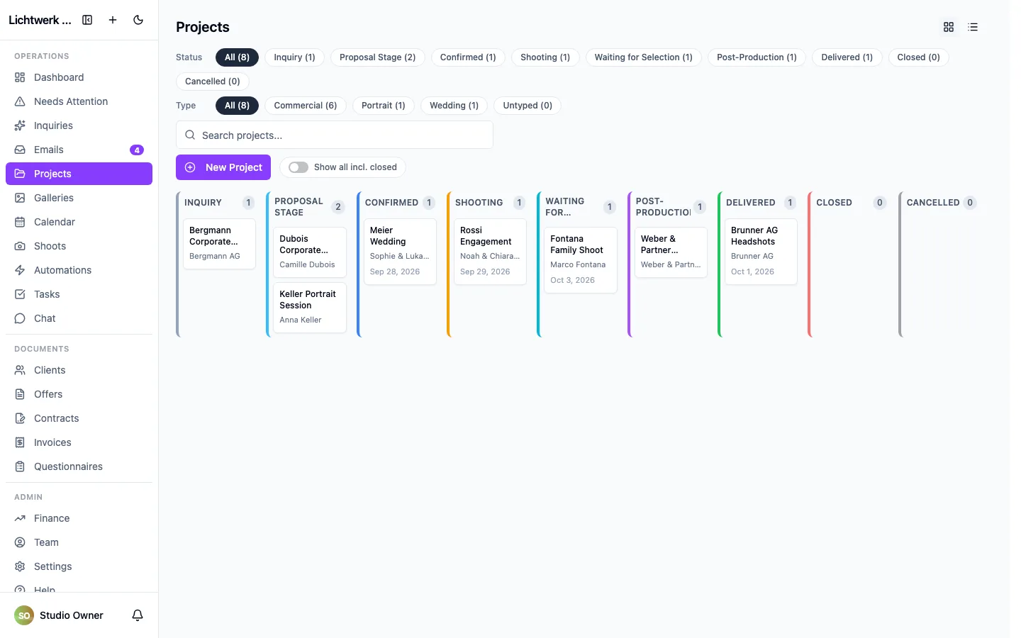Click the Emails unread badge 4

[137, 150]
